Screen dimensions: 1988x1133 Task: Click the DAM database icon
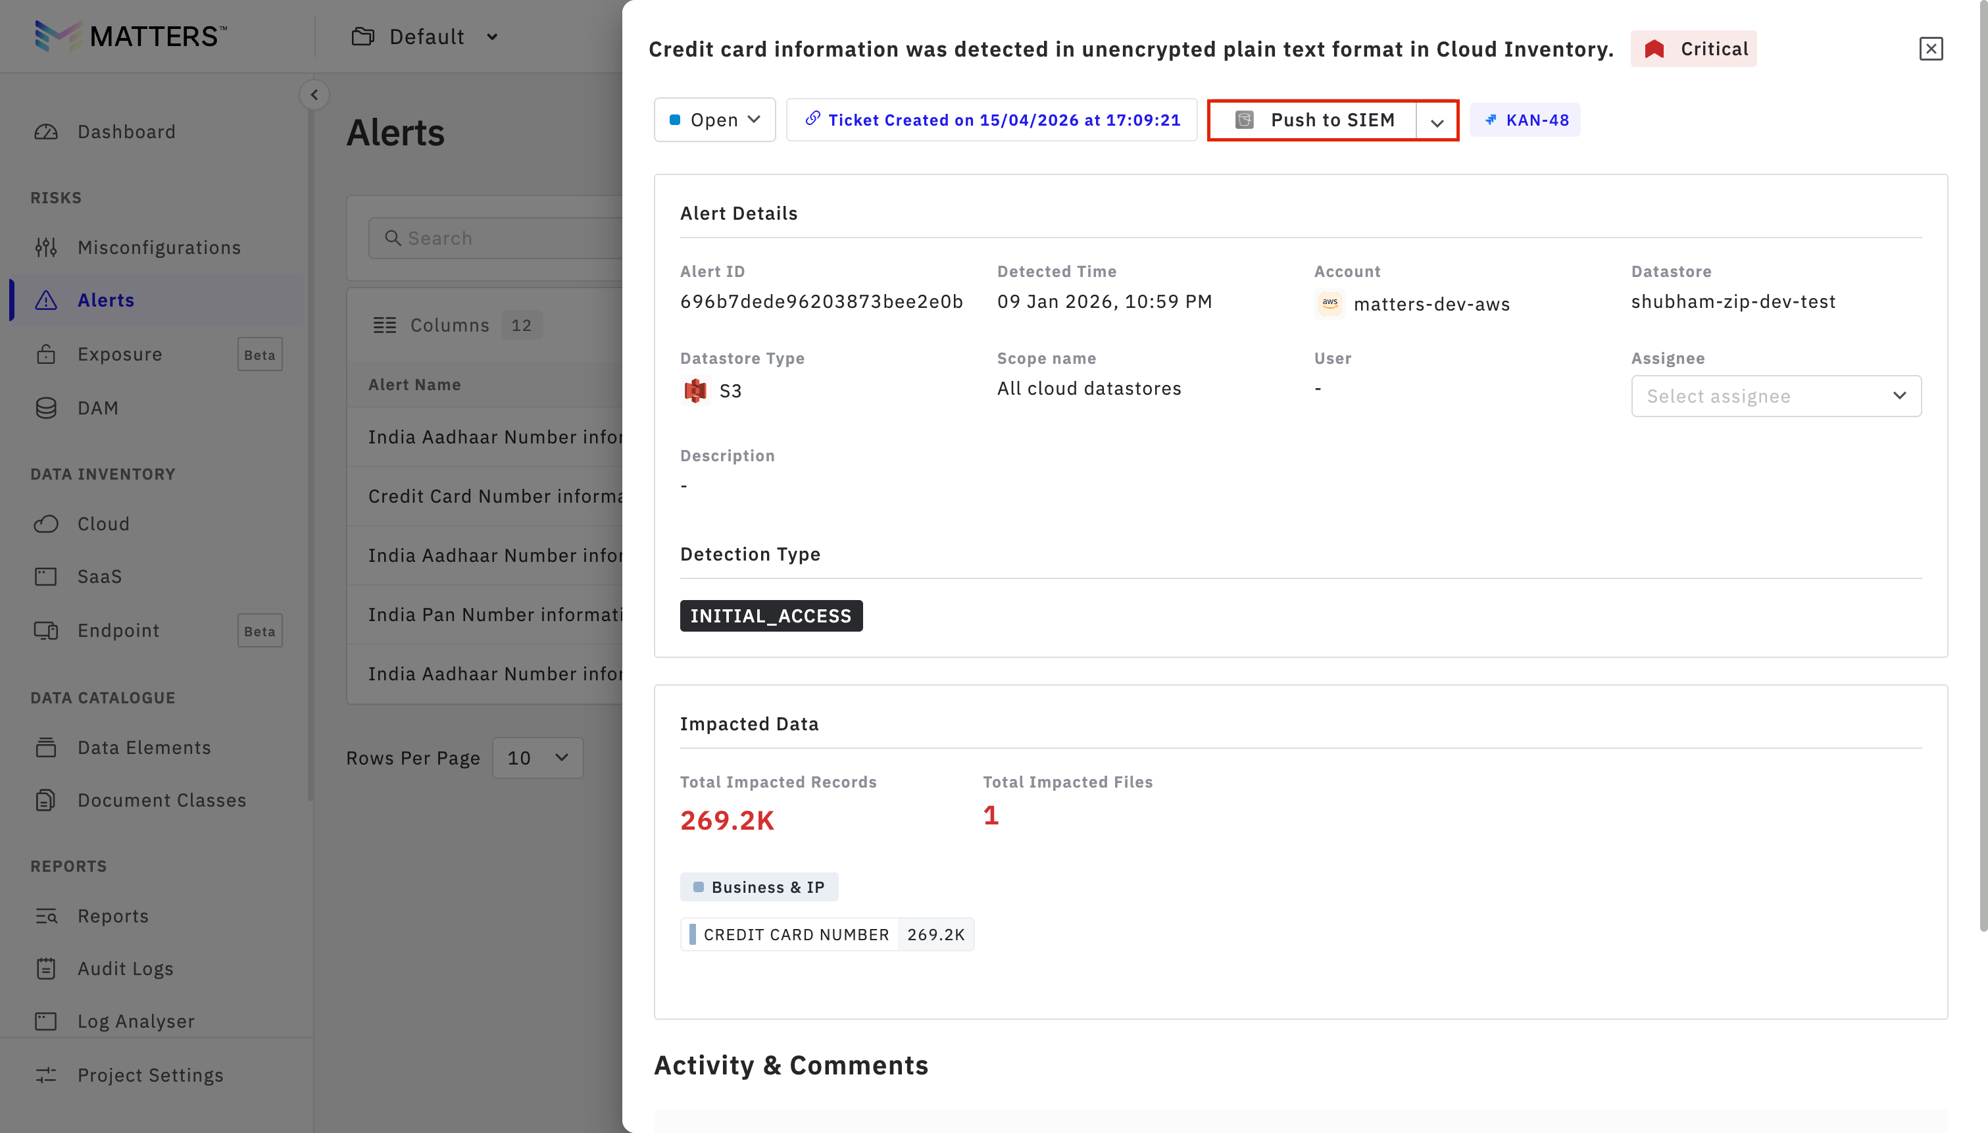[46, 408]
